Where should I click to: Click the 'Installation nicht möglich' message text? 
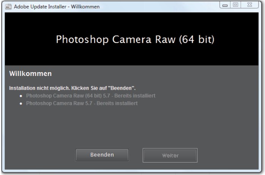tap(73, 88)
